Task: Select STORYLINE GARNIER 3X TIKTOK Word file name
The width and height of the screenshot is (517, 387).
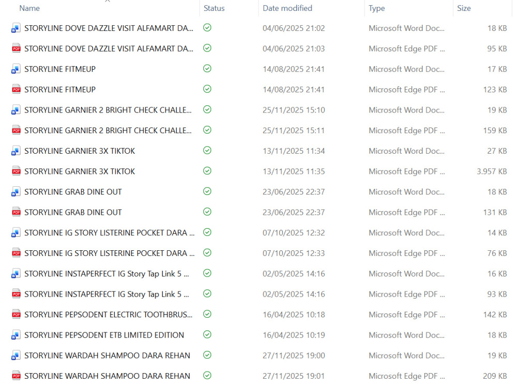Action: click(80, 151)
